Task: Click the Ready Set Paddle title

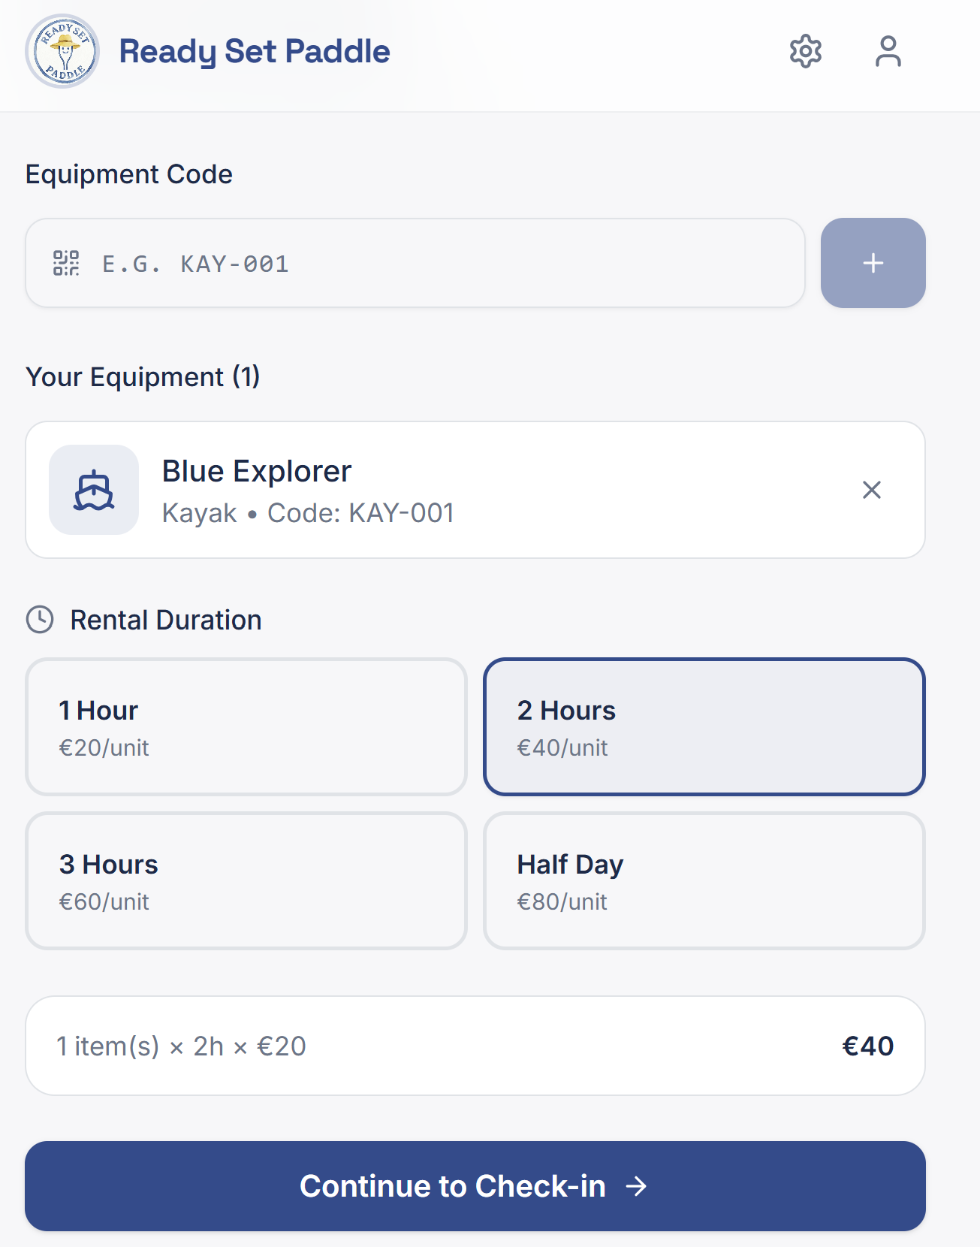Action: click(255, 51)
